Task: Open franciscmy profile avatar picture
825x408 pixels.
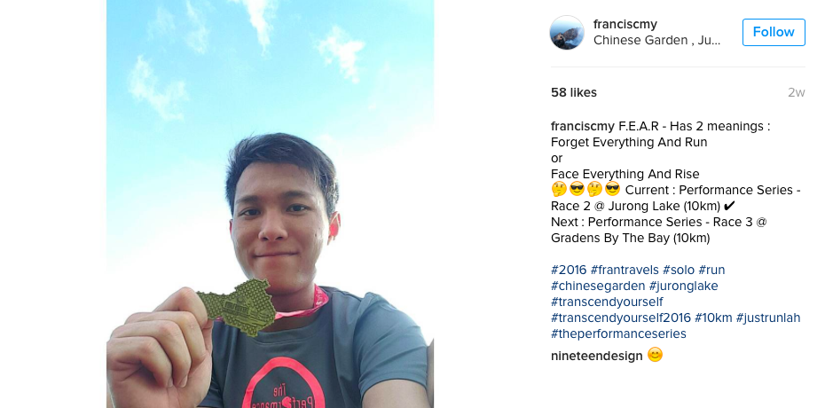Action: click(567, 33)
